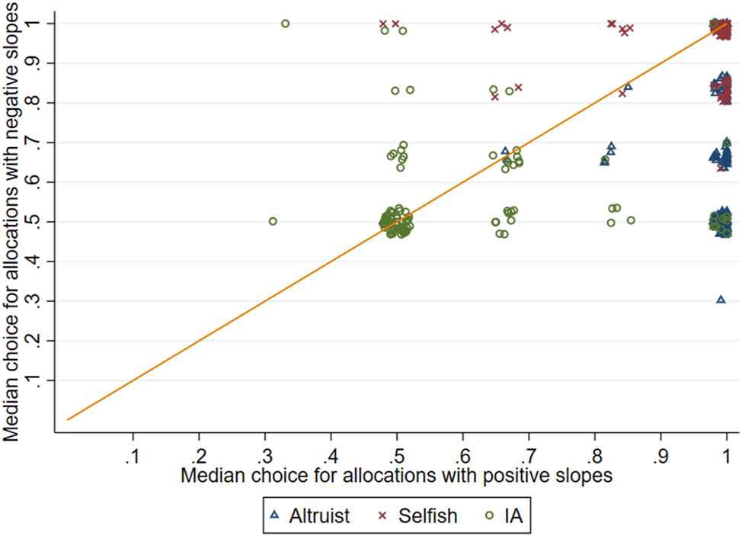Select the Selfish cross near x=.68, y=.84
This screenshot has width=742, height=536.
[x=518, y=87]
